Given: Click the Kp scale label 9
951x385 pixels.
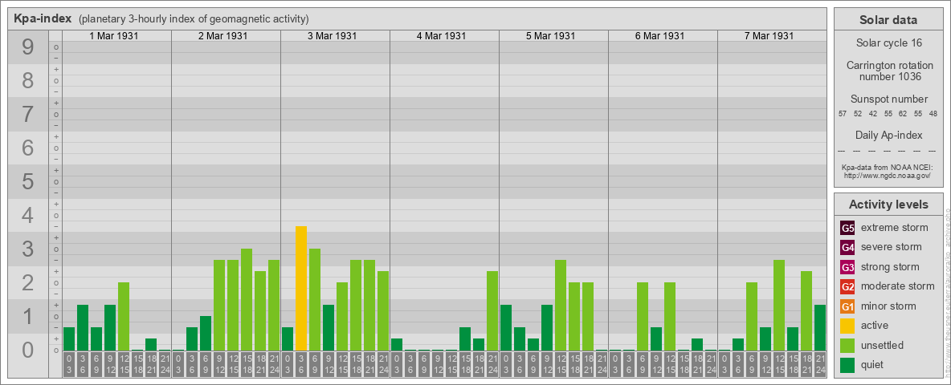Looking at the screenshot, I should click(28, 47).
